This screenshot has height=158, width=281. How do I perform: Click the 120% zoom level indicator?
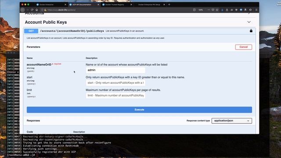pyautogui.click(x=201, y=10)
